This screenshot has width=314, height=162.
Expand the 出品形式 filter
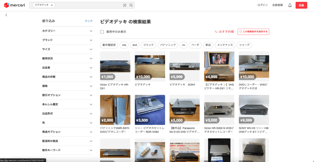click(67, 113)
